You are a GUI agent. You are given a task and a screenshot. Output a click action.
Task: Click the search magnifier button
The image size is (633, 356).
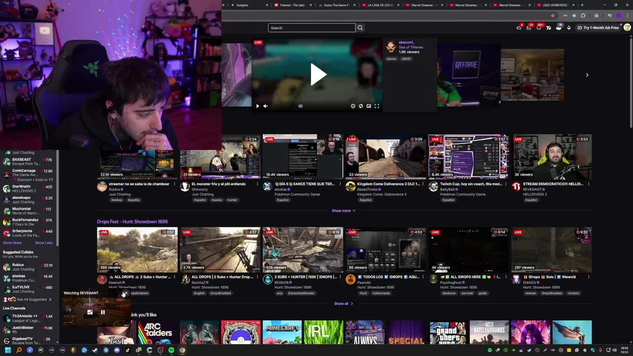pyautogui.click(x=360, y=28)
